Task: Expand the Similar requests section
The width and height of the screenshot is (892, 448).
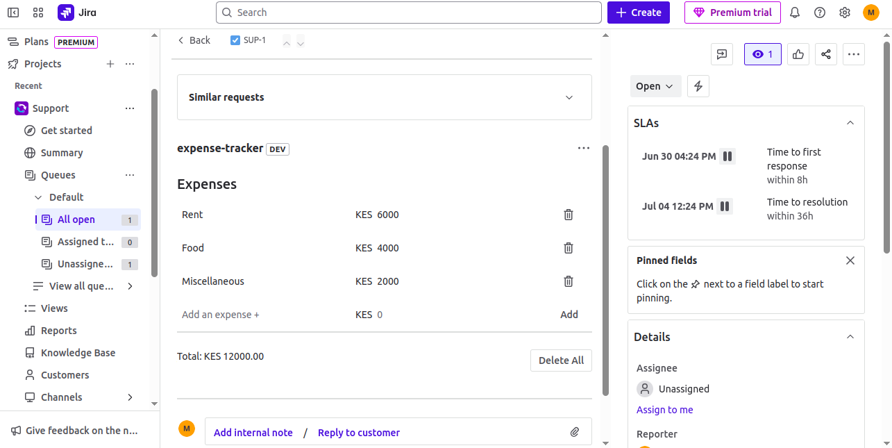Action: click(x=569, y=97)
